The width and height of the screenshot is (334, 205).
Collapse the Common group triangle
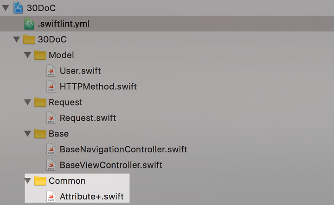[x=28, y=181]
